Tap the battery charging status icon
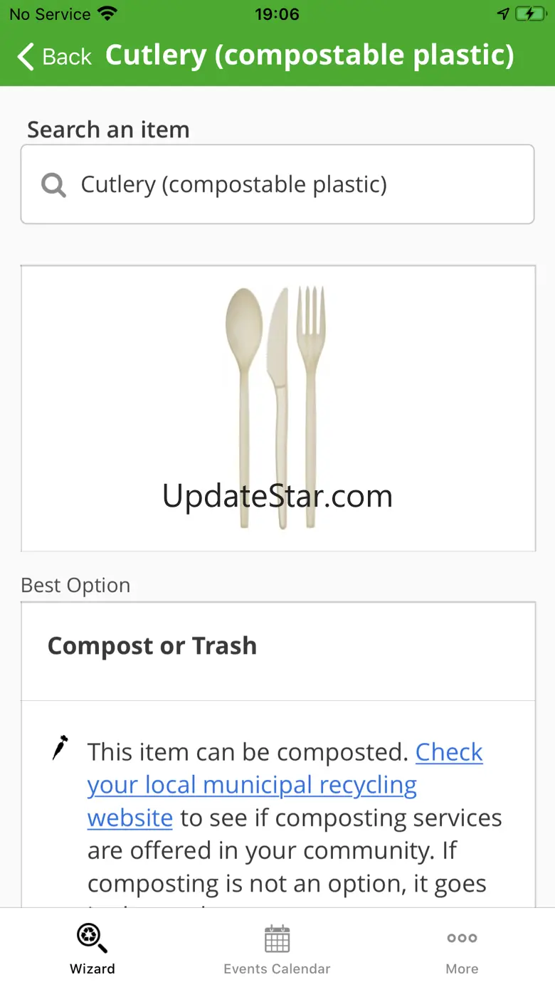The width and height of the screenshot is (555, 987). tap(530, 14)
